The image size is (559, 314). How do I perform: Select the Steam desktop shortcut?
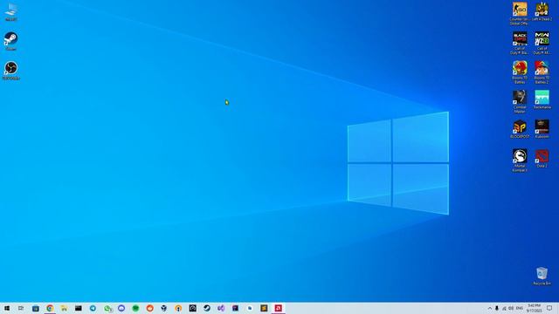[x=11, y=41]
